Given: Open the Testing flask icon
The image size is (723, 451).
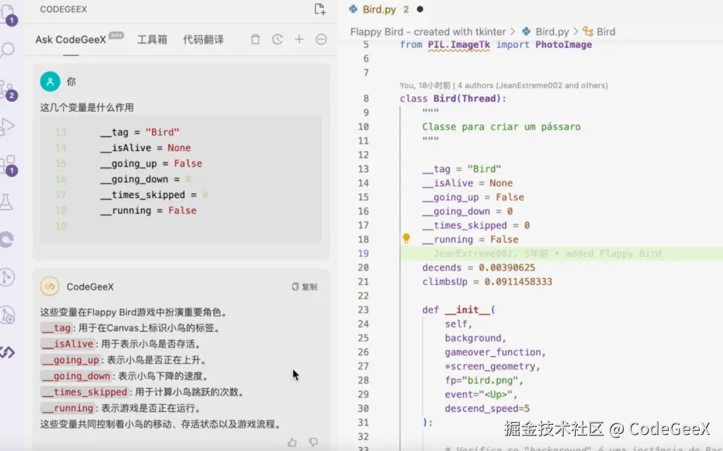Looking at the screenshot, I should click(7, 202).
